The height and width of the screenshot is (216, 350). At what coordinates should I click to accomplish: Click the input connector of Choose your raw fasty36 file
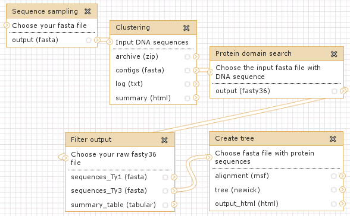pyautogui.click(x=65, y=158)
